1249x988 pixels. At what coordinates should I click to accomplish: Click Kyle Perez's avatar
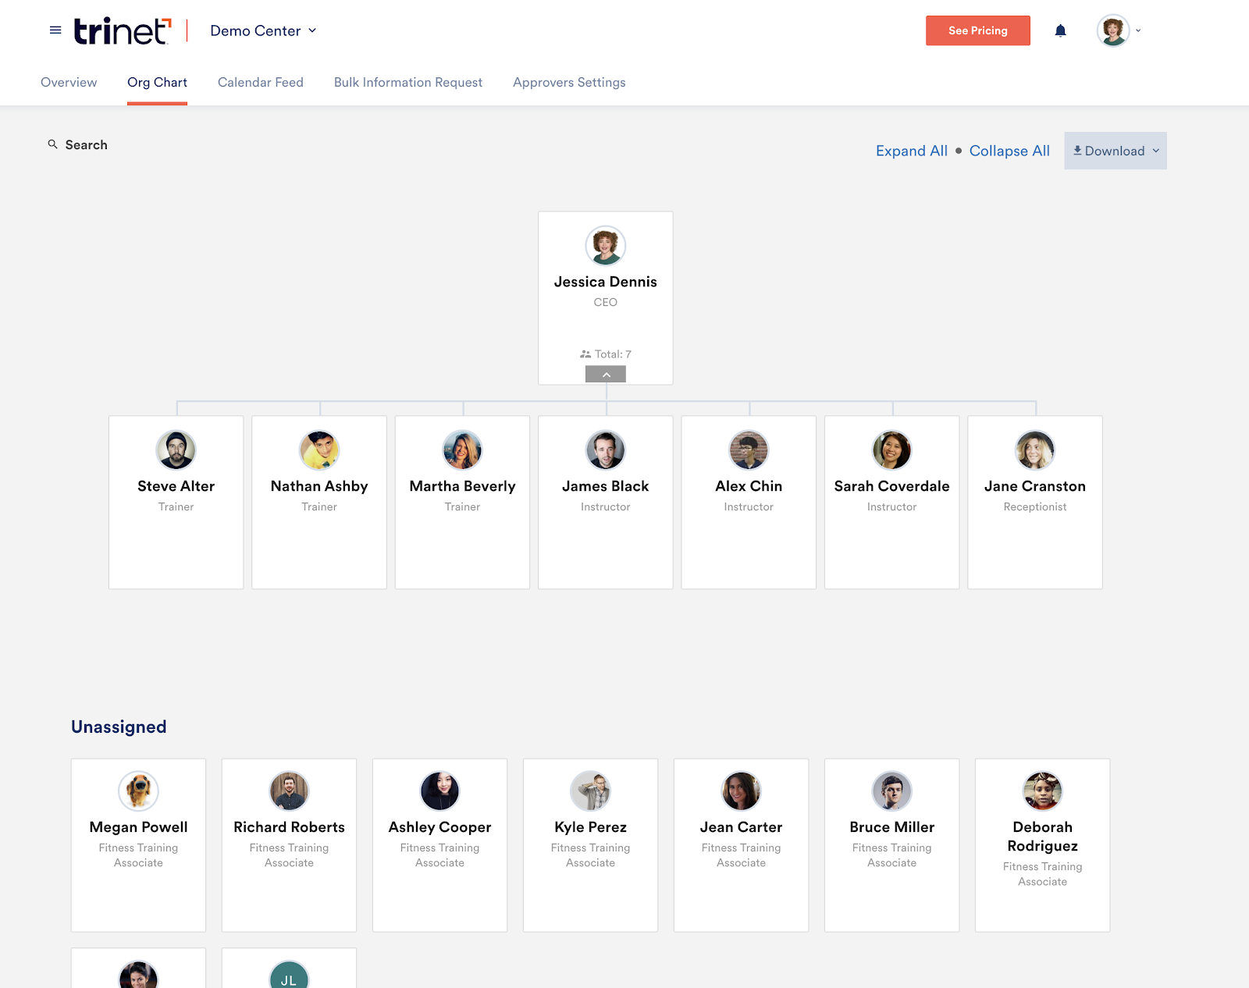tap(591, 791)
